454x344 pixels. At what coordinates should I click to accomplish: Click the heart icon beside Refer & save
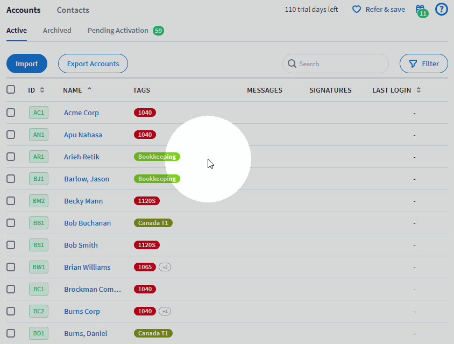pos(357,10)
